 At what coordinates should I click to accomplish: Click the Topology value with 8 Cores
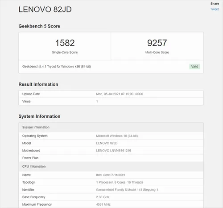point(120,182)
